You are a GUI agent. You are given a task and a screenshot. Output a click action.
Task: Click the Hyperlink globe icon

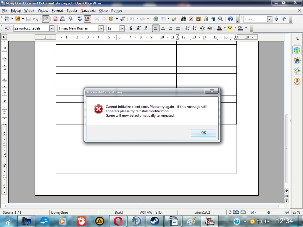pyautogui.click(x=156, y=19)
